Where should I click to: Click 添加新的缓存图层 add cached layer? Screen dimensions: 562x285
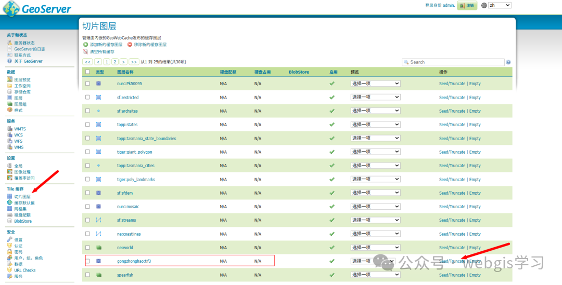point(106,45)
